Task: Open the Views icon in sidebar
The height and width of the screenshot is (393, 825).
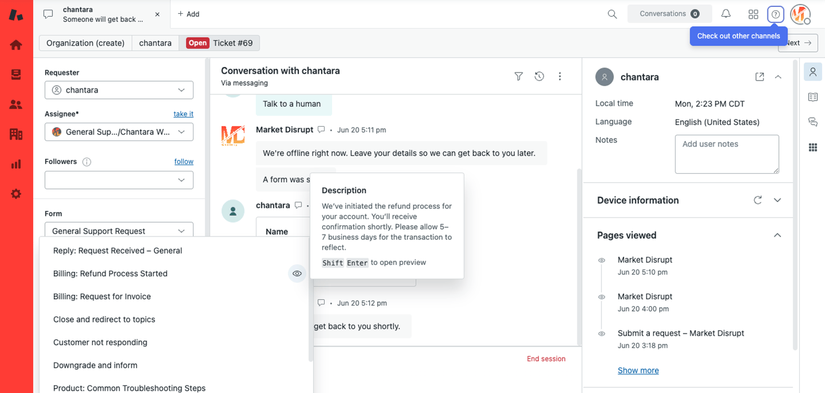Action: [16, 74]
